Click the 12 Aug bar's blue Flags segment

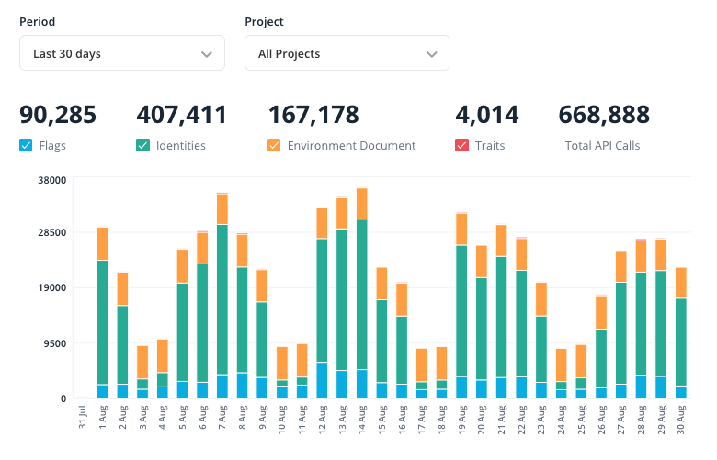(322, 380)
